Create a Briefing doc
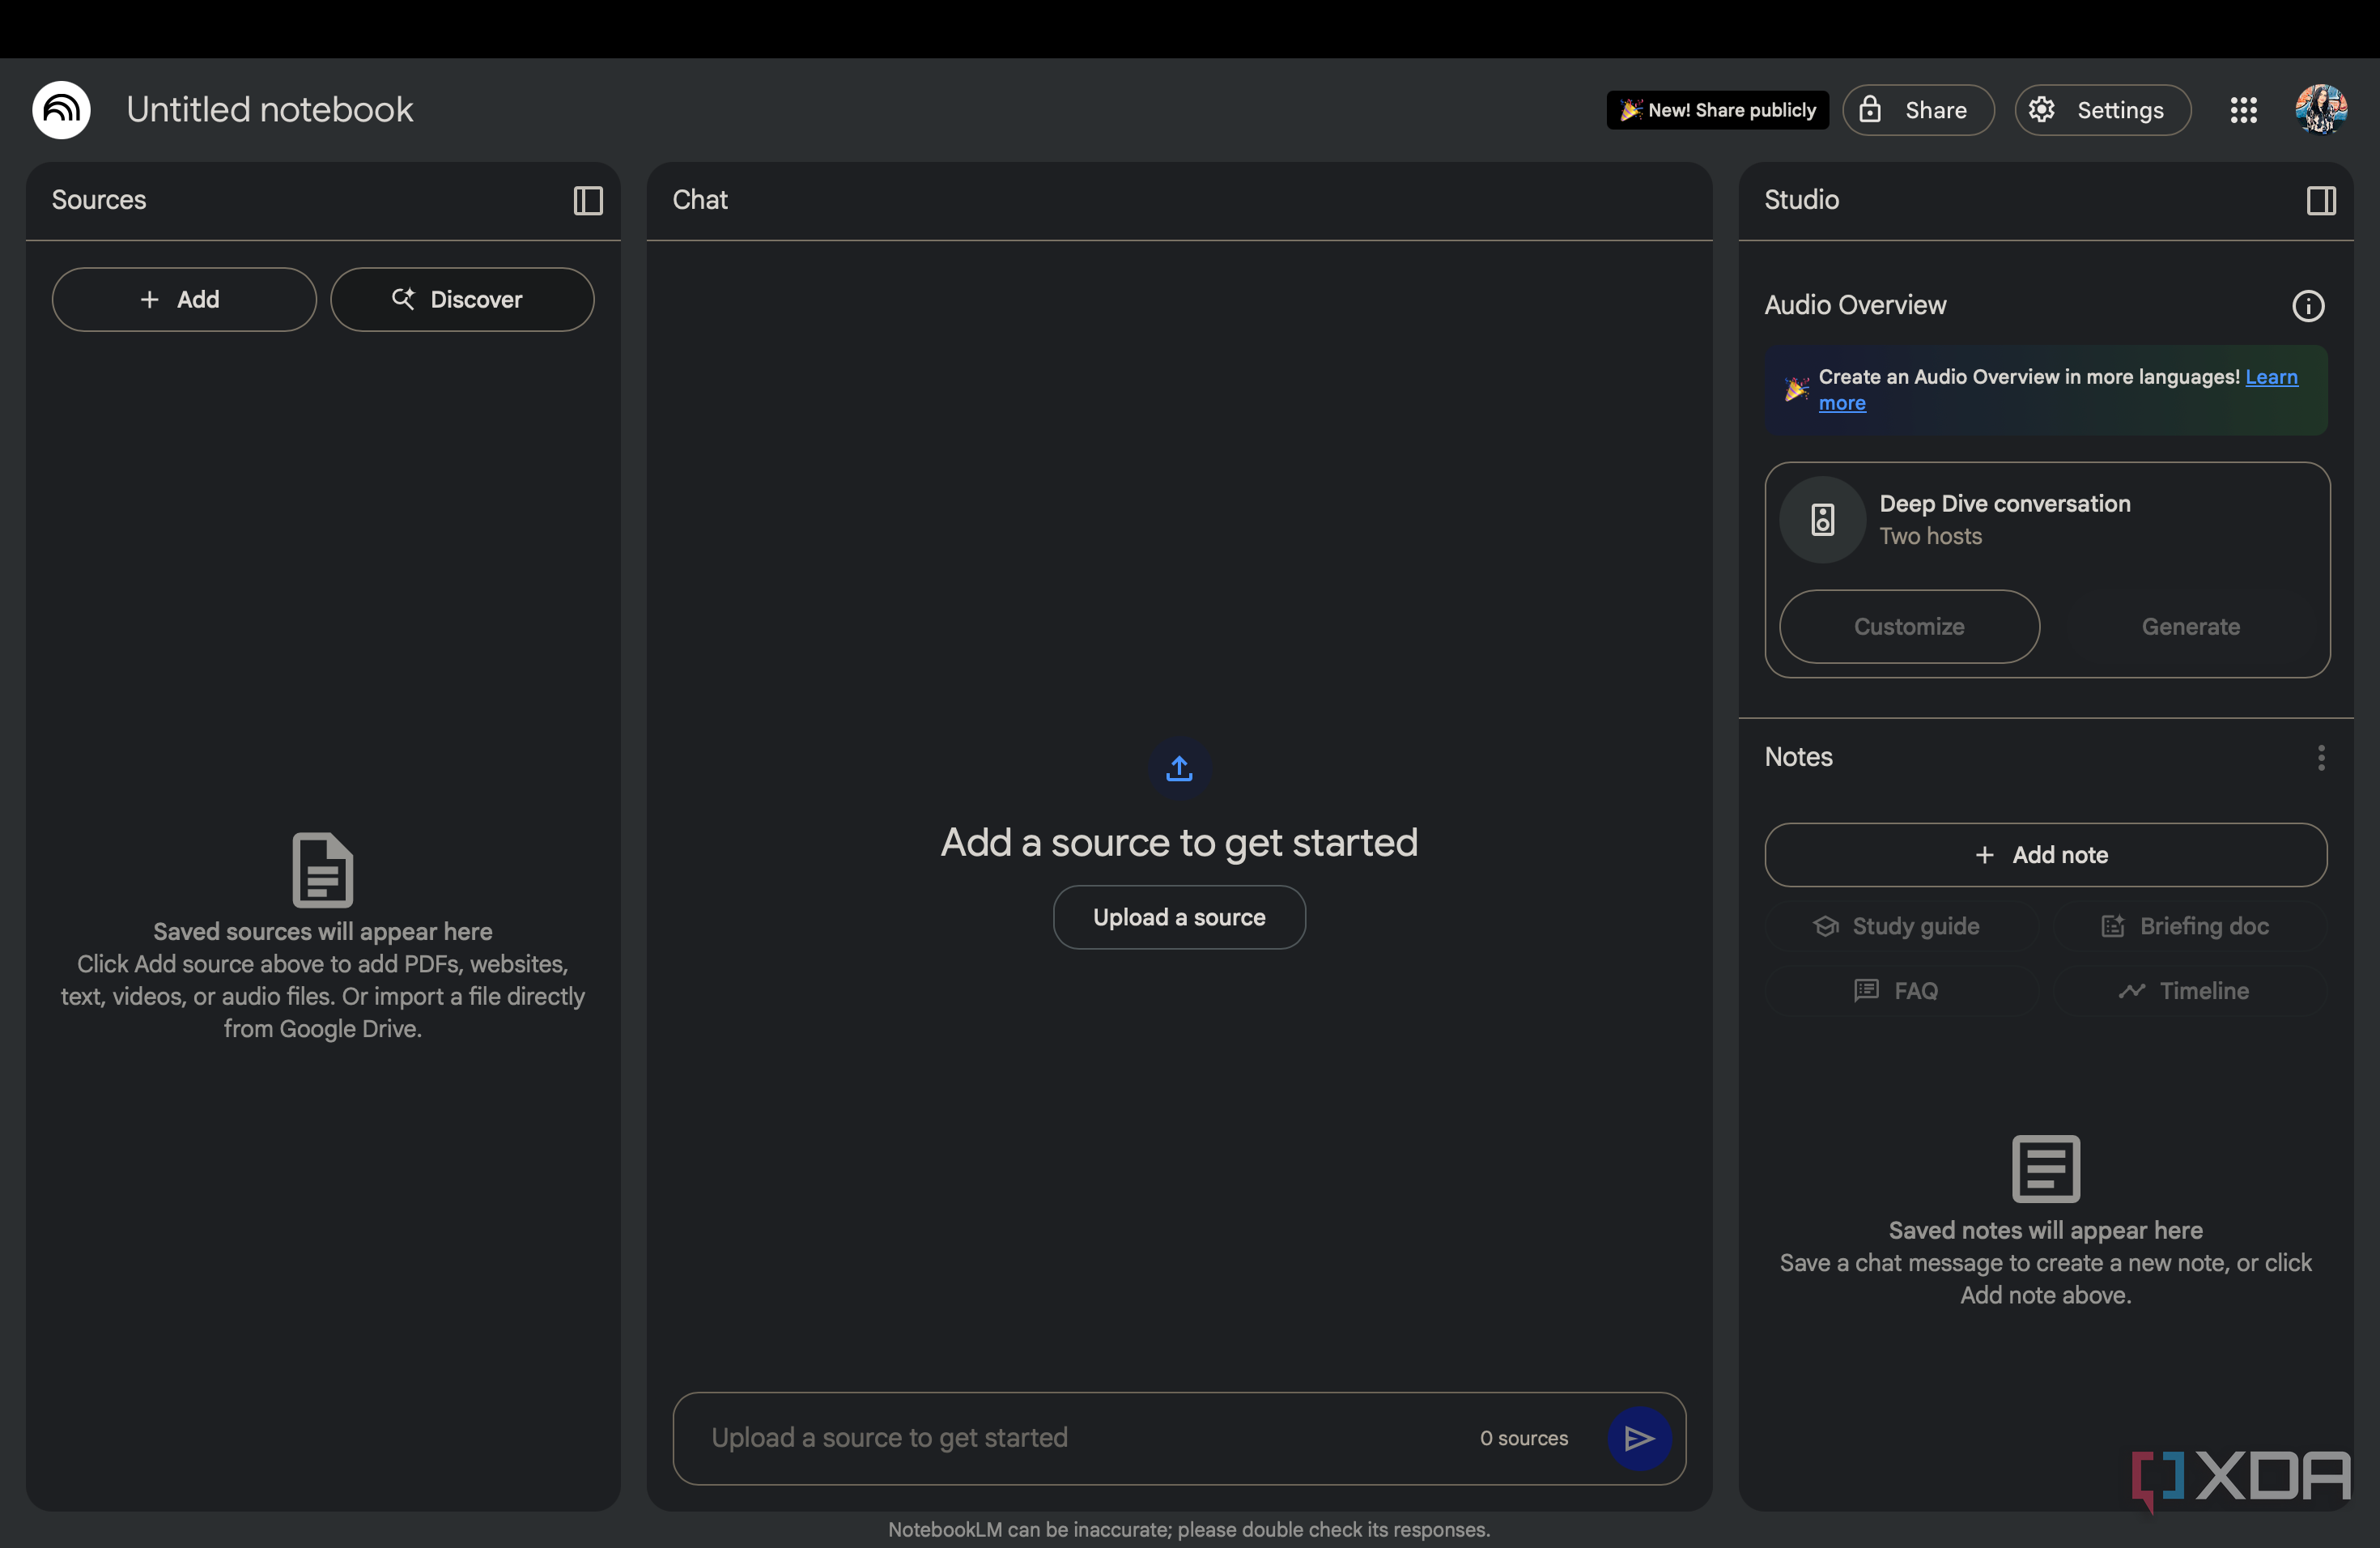 [2189, 926]
